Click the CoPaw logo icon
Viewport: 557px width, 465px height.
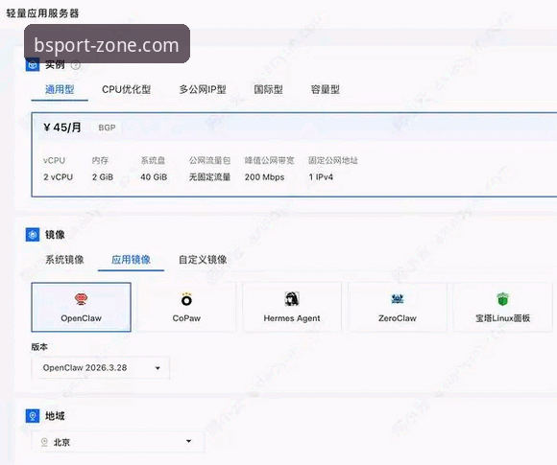coord(186,299)
